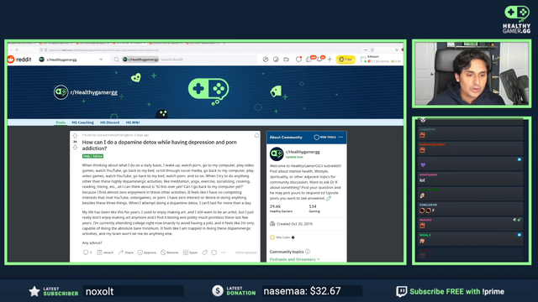
Task: Open Mod Tools in About Community
Action: tap(325, 138)
